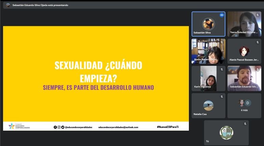Select Sebastián Eduardo Silva's webcam tile
Screen dimensions: 264x146
click(244, 78)
